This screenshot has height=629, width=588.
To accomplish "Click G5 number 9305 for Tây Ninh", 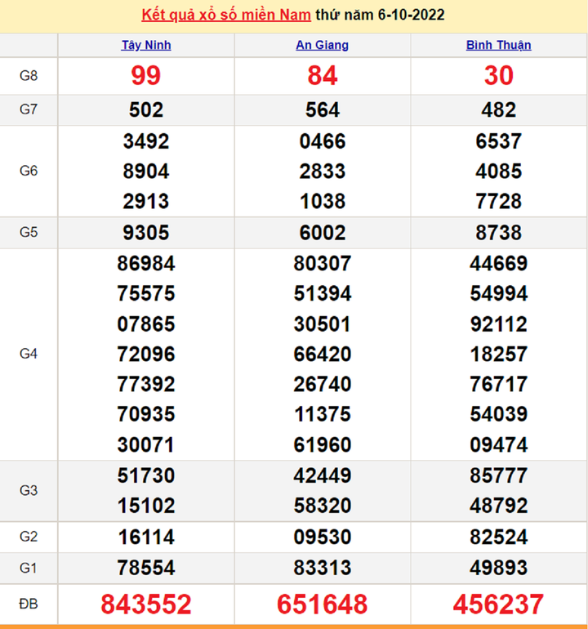I will tap(146, 233).
